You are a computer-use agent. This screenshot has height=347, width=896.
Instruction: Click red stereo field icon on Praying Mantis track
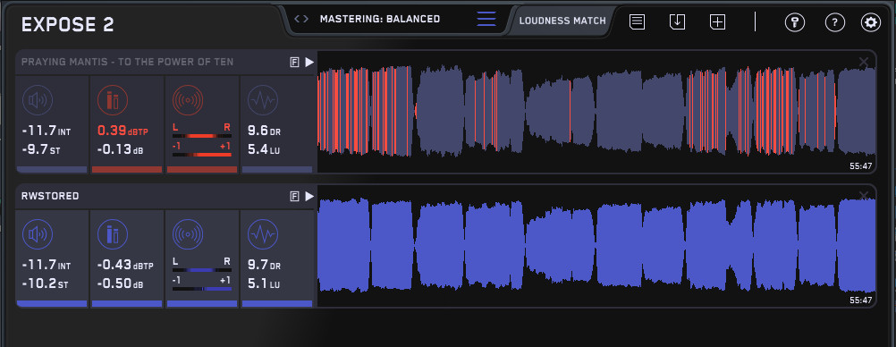coord(188,101)
